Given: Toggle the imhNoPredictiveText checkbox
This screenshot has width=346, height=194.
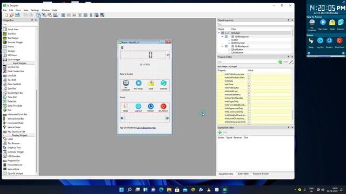Looking at the screenshot, I should click(249, 78).
